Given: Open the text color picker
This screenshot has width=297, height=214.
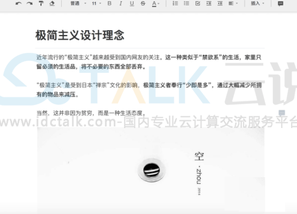Looking at the screenshot, I should pyautogui.click(x=156, y=4).
